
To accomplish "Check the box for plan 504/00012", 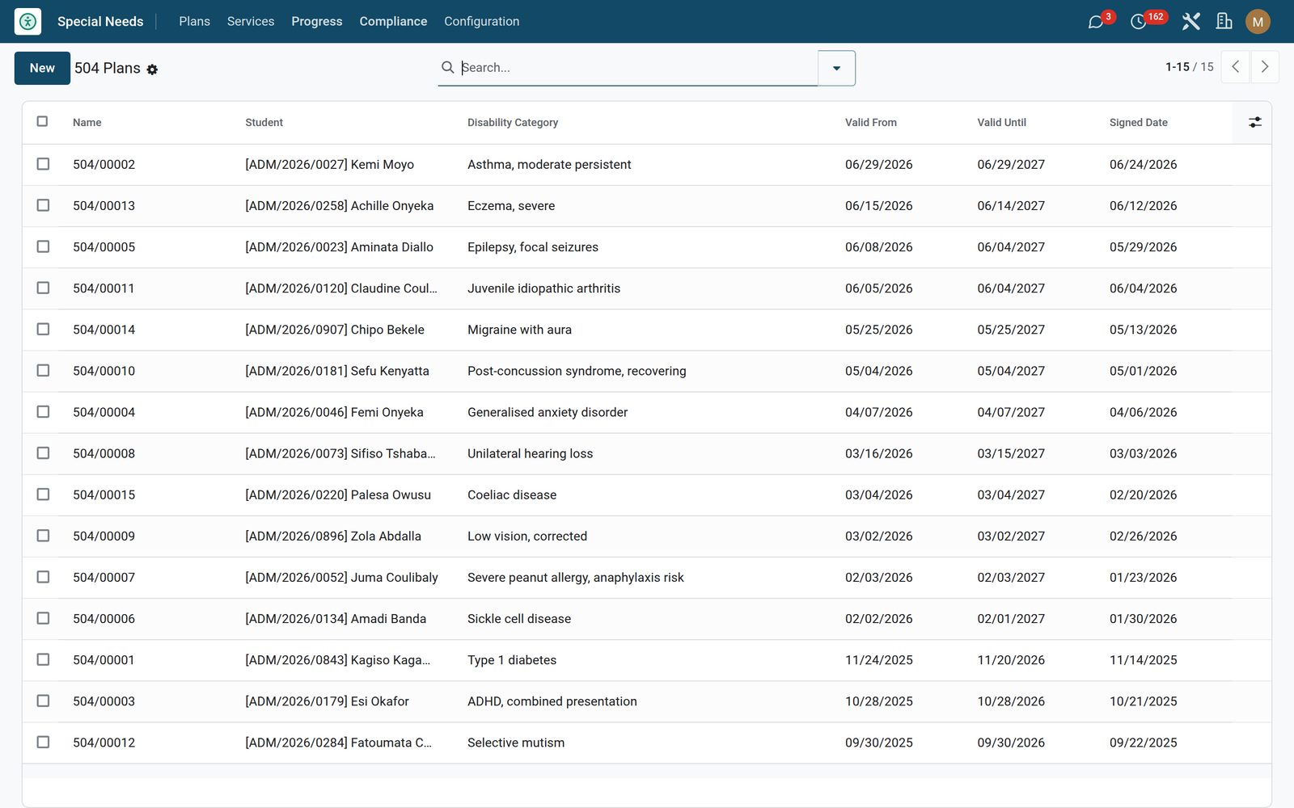I will [43, 742].
